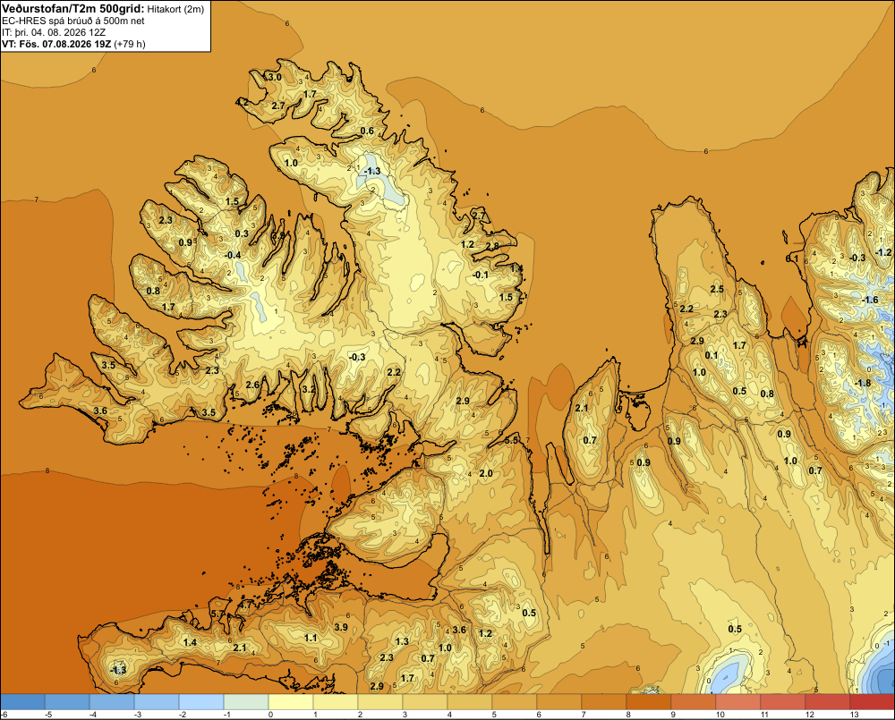Click the 3.0 temperature label
The width and height of the screenshot is (895, 720).
pos(275,77)
